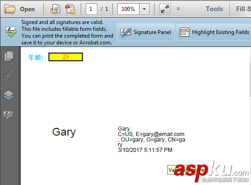Click the signature date 3/10/2017 5:11:57 PM
Image resolution: width=251 pixels, height=185 pixels.
(x=145, y=150)
